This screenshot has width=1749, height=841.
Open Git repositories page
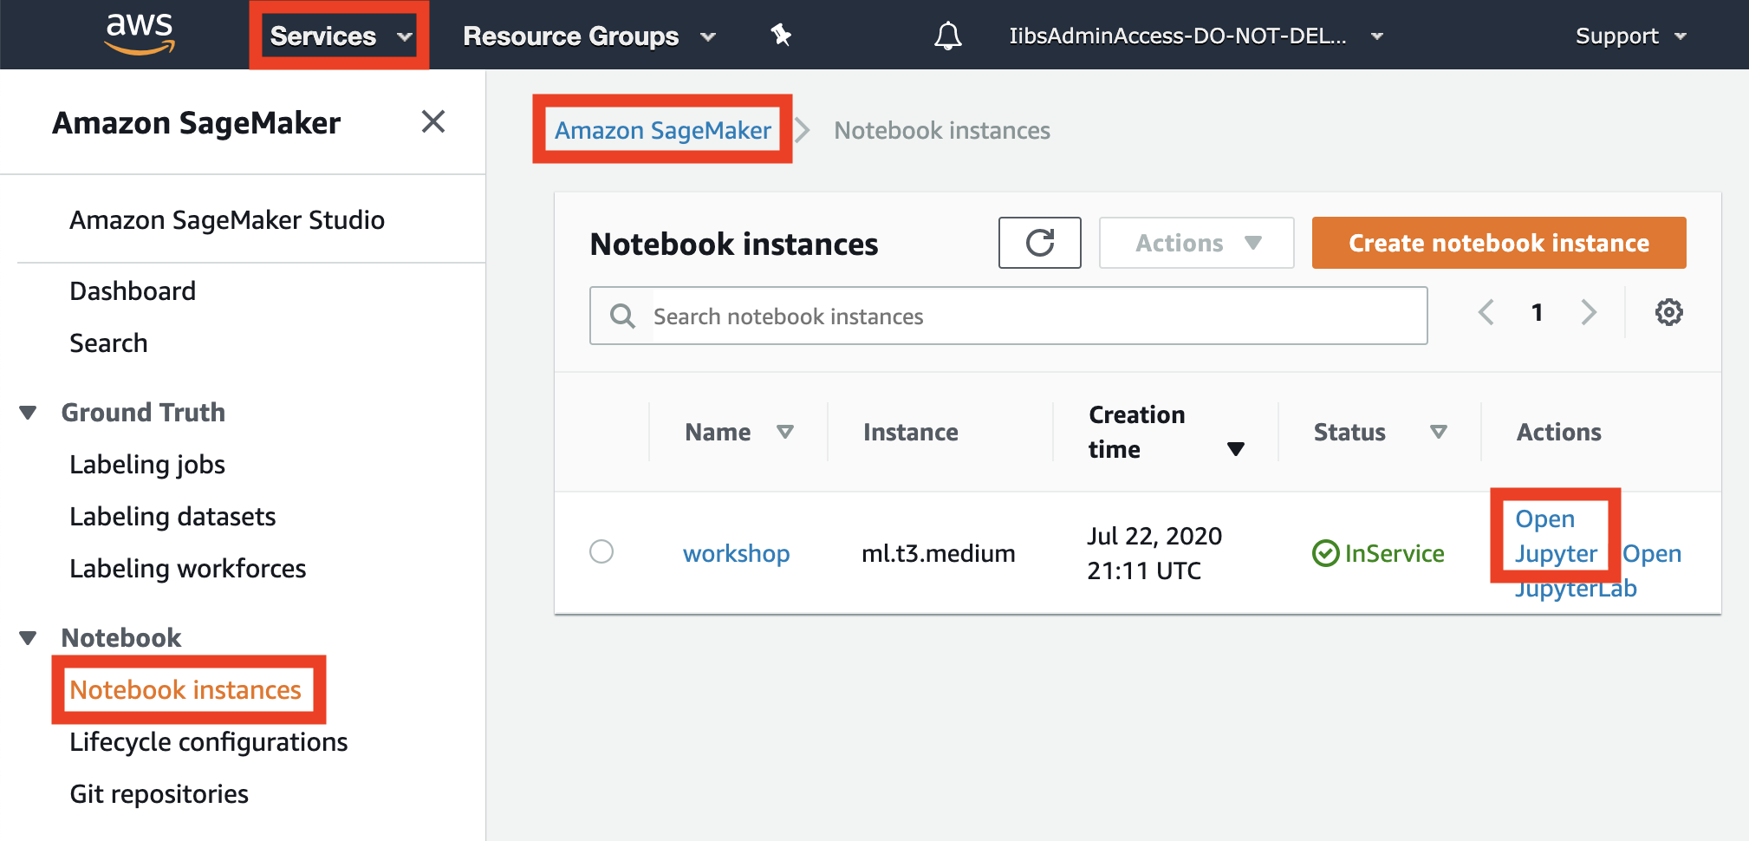[159, 794]
